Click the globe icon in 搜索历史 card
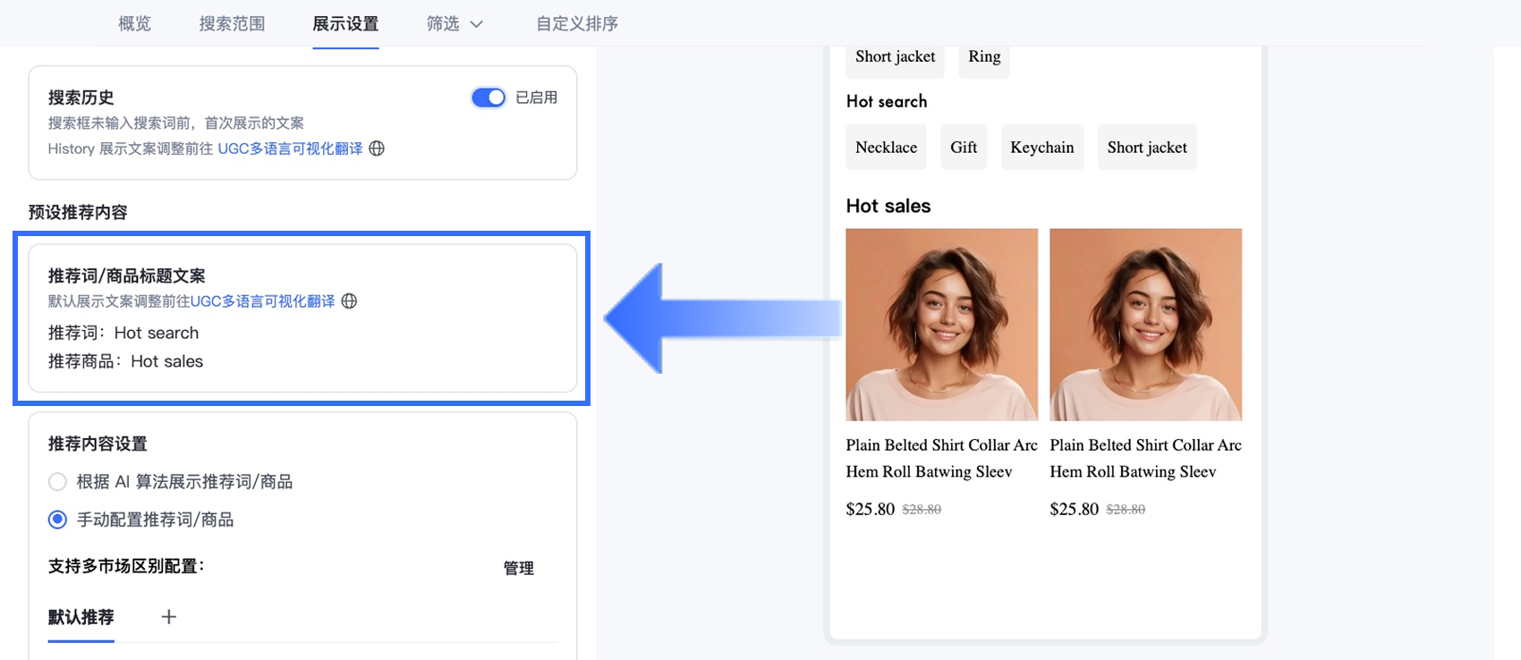This screenshot has height=660, width=1521. 377,148
